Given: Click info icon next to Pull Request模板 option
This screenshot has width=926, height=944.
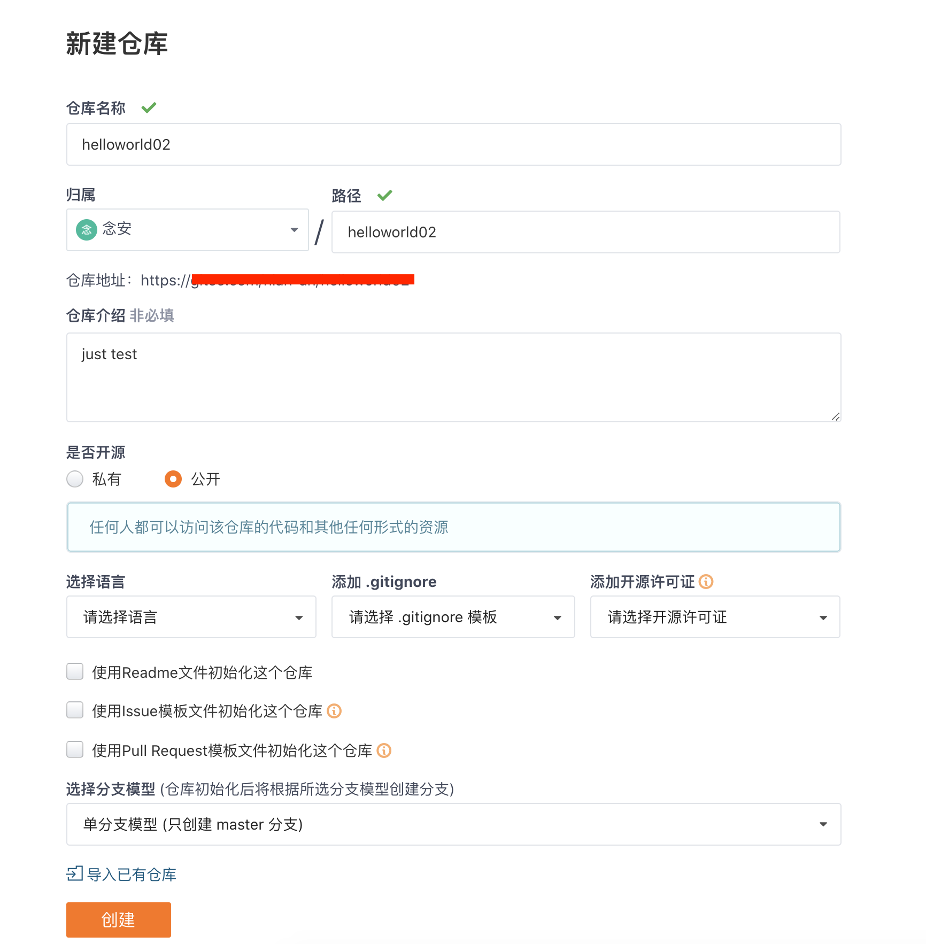Looking at the screenshot, I should click(x=384, y=750).
